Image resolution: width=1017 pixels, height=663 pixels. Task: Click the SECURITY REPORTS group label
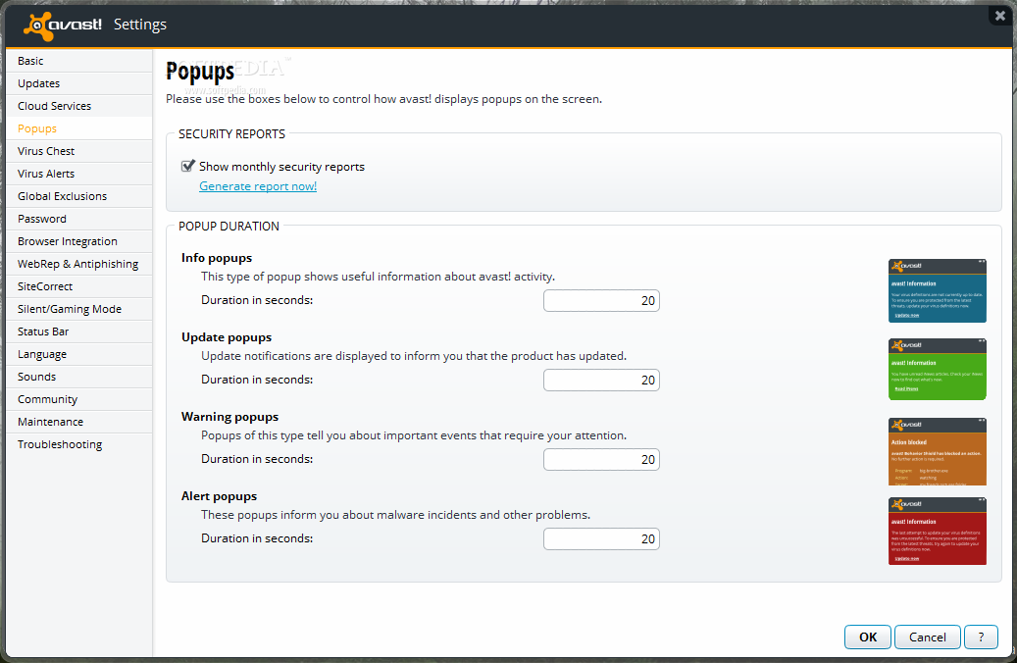point(231,133)
